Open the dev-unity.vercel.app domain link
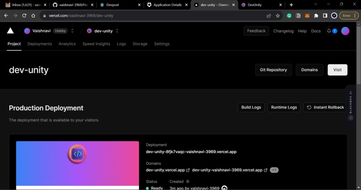Viewport: 361px width, 190px height. (165, 170)
